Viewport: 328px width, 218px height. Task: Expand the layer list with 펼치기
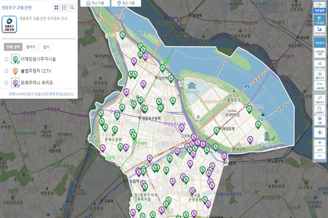pyautogui.click(x=30, y=47)
